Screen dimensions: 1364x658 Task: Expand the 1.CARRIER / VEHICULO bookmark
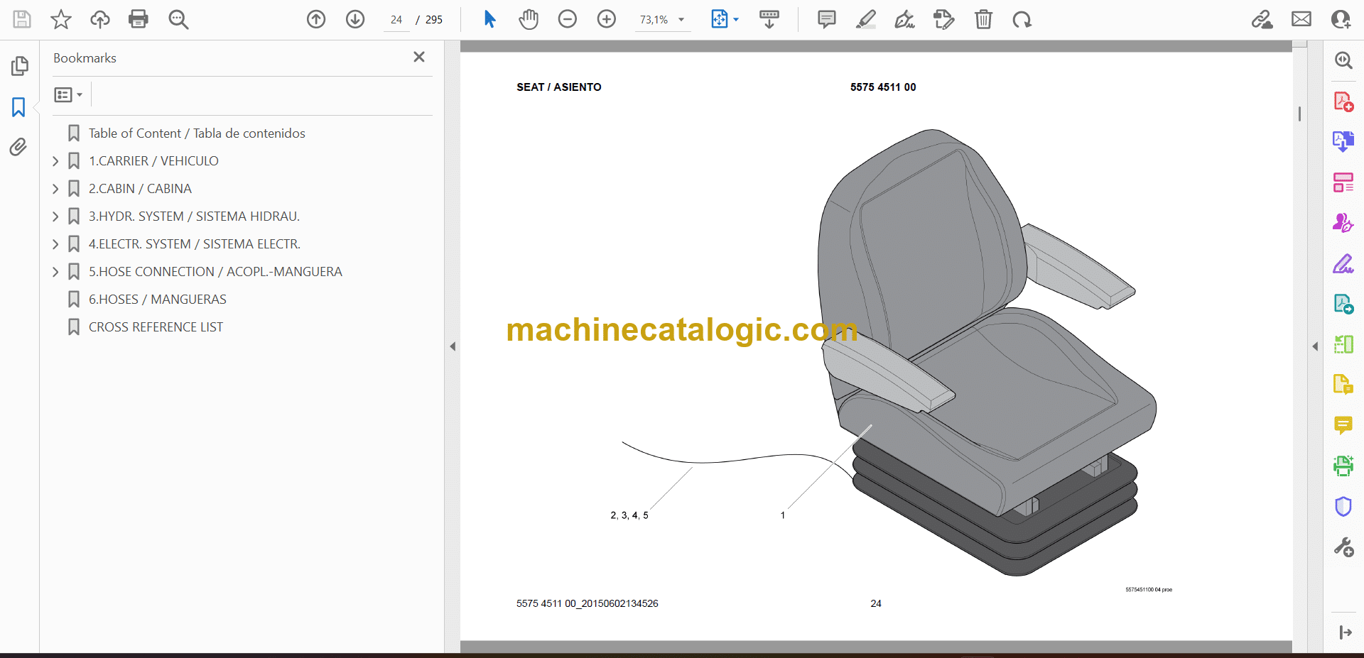55,161
